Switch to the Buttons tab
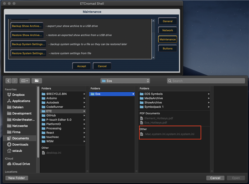 168,48
